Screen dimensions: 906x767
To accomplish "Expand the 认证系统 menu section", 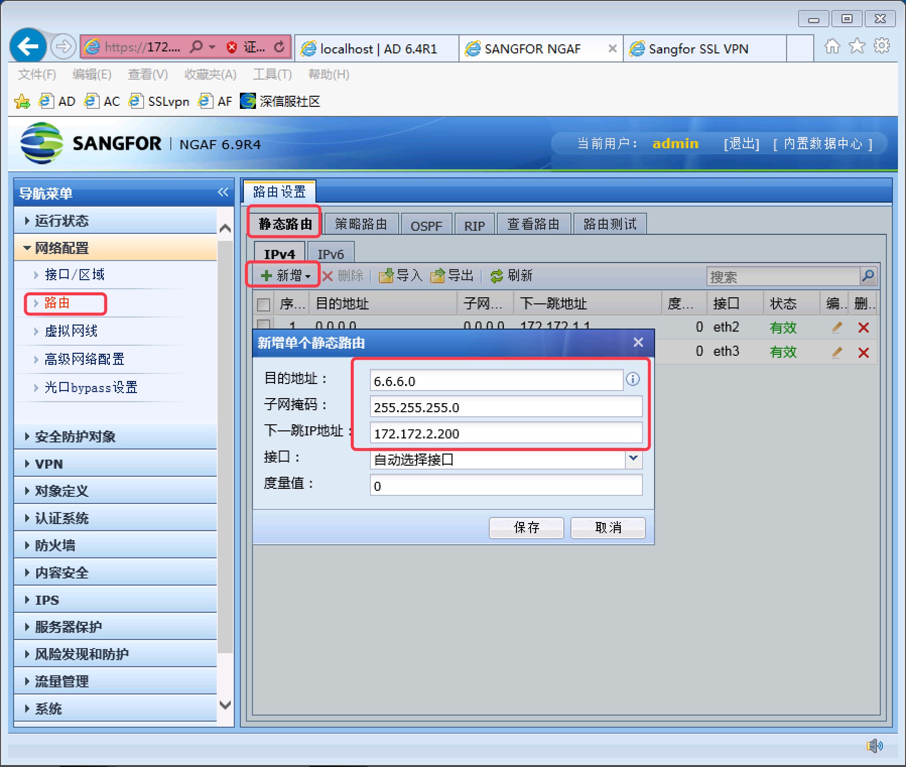I will tap(115, 518).
